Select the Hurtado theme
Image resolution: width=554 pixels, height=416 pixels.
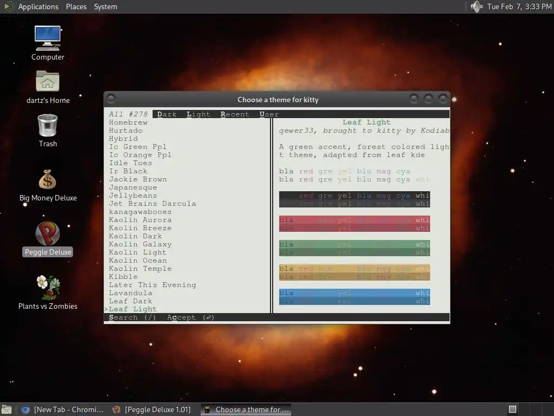[126, 131]
